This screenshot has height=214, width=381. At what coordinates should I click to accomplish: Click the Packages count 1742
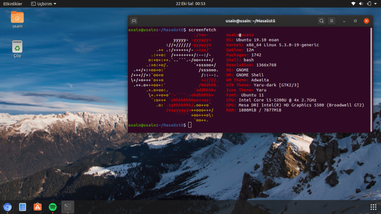click(x=256, y=55)
